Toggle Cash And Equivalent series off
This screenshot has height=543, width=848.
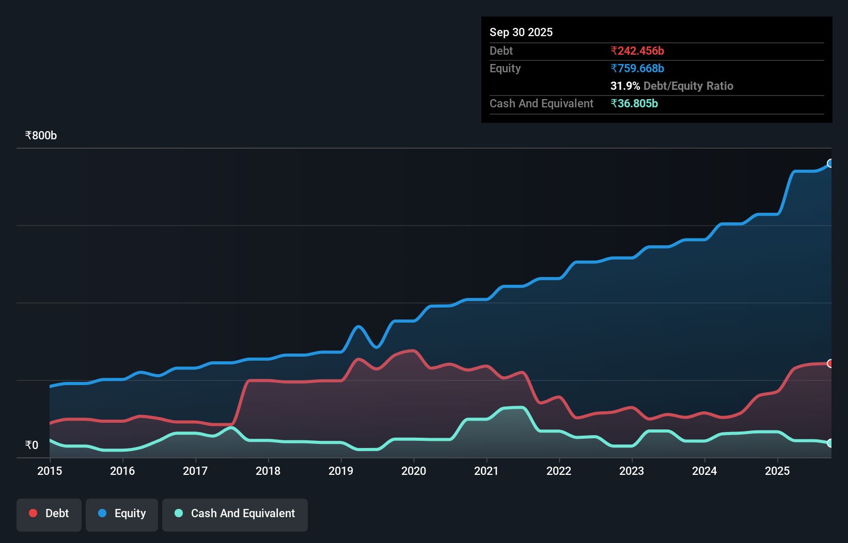tap(234, 514)
